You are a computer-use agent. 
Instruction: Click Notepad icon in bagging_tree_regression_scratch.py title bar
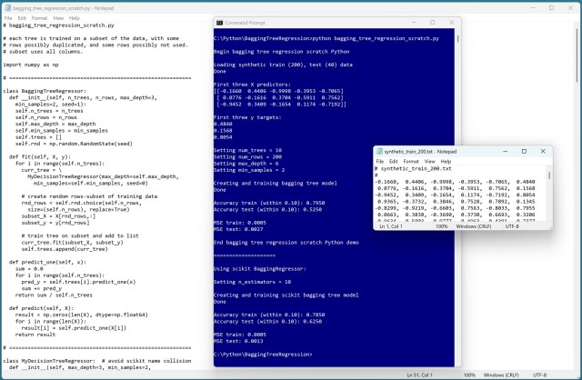pos(5,5)
